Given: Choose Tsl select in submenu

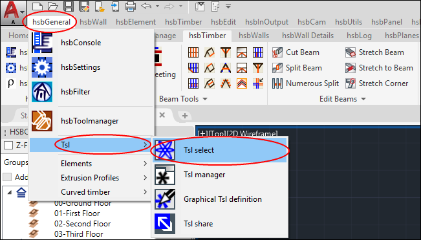Looking at the screenshot, I should 220,150.
